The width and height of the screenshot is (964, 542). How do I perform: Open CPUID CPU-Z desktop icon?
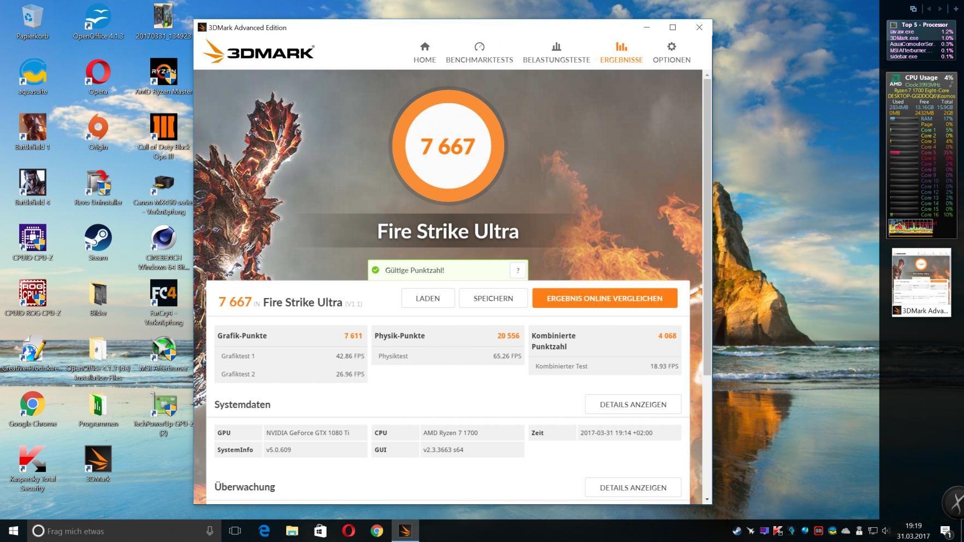(33, 243)
